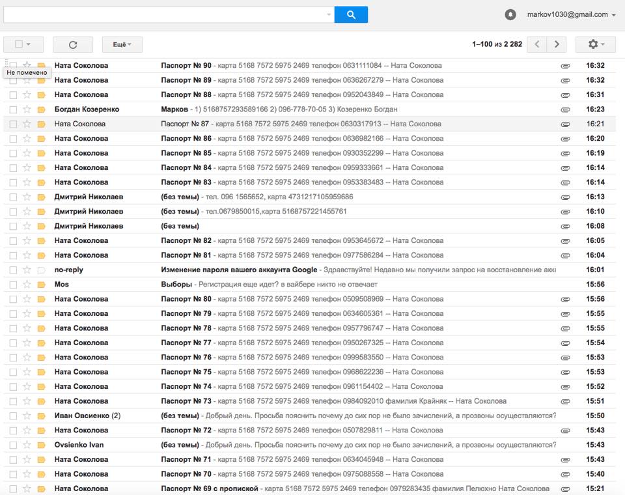The height and width of the screenshot is (495, 625).
Task: Expand search options arrow in search box
Action: click(329, 14)
